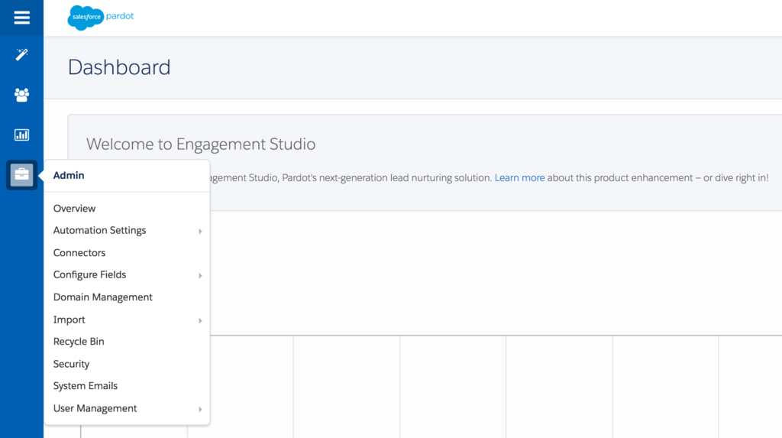Image resolution: width=782 pixels, height=438 pixels.
Task: Click the Admin briefcase icon
Action: (x=21, y=175)
